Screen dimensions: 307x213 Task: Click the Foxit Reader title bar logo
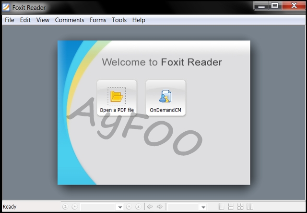[x=6, y=8]
